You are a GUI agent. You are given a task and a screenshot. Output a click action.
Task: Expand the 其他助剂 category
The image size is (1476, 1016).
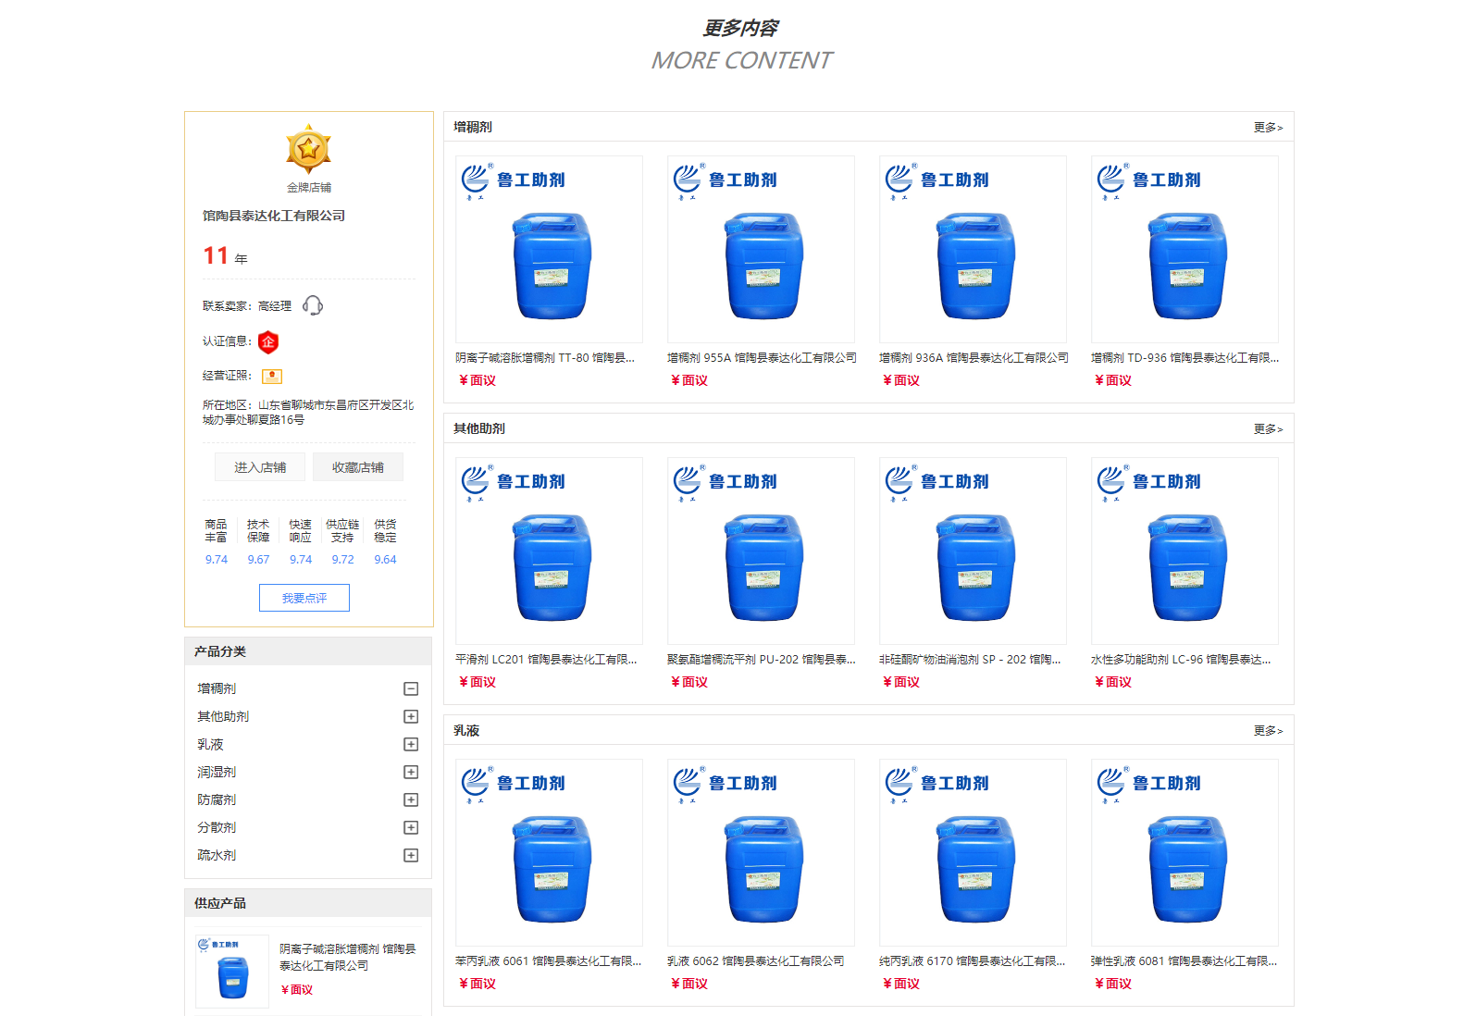coord(411,716)
